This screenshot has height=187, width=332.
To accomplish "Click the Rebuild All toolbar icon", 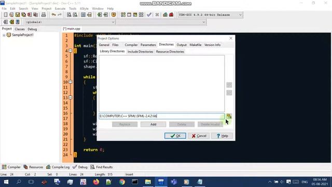I will [141, 15].
